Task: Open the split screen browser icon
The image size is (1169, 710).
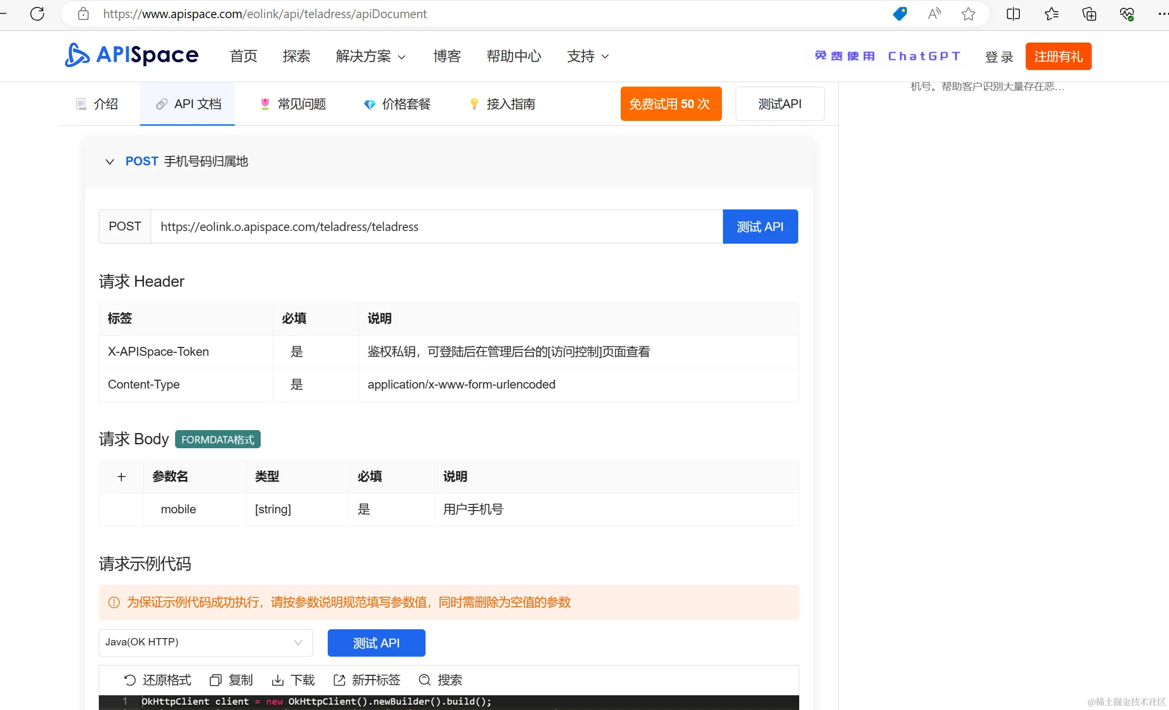Action: pyautogui.click(x=1013, y=14)
